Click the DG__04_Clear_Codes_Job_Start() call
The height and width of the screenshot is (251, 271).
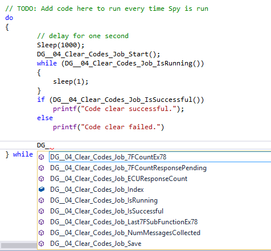tap(98, 54)
